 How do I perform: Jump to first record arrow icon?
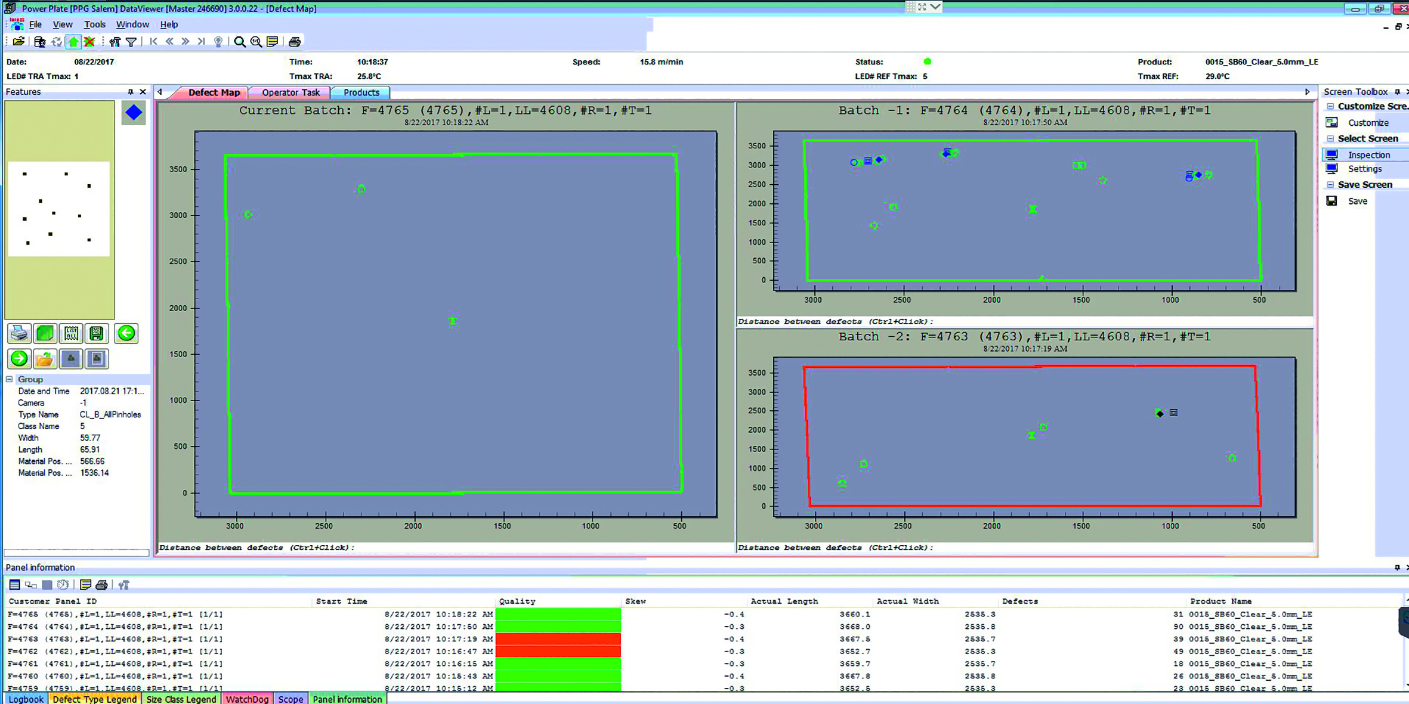pos(153,42)
